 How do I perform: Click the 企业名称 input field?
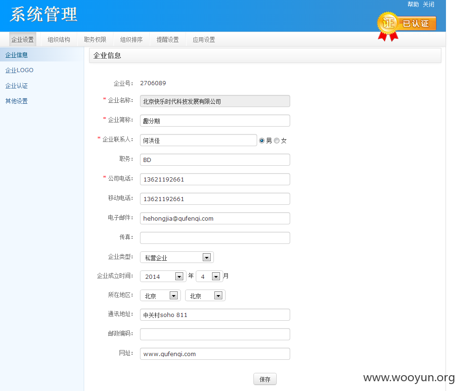click(x=215, y=101)
